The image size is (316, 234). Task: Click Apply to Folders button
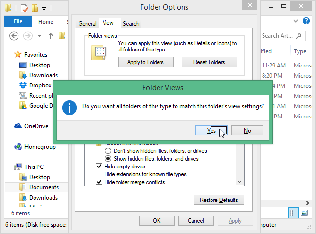(x=145, y=62)
